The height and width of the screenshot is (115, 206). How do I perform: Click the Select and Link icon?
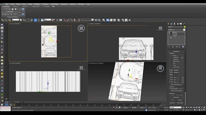(x=3, y=20)
